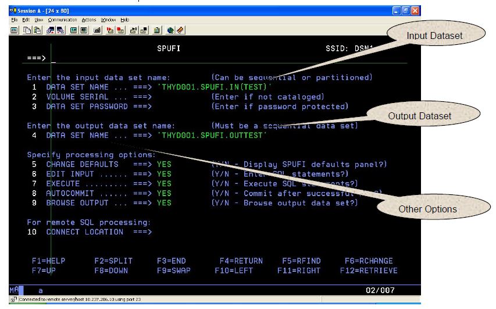Click the 'For remote SQL processing:' heading
This screenshot has height=309, width=496.
pos(89,222)
